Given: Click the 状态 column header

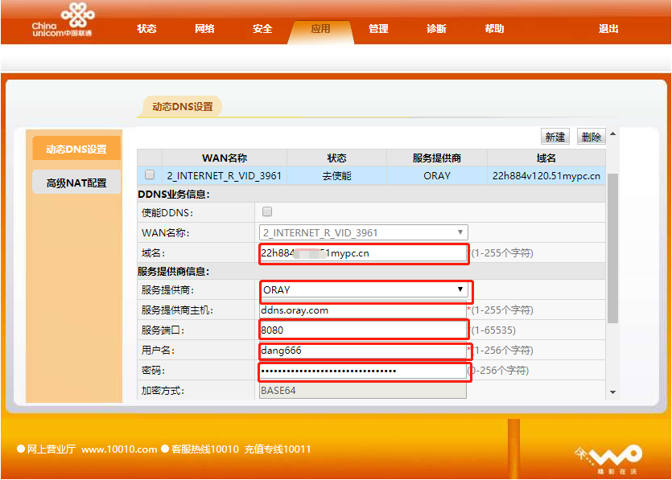Looking at the screenshot, I should pyautogui.click(x=336, y=158).
